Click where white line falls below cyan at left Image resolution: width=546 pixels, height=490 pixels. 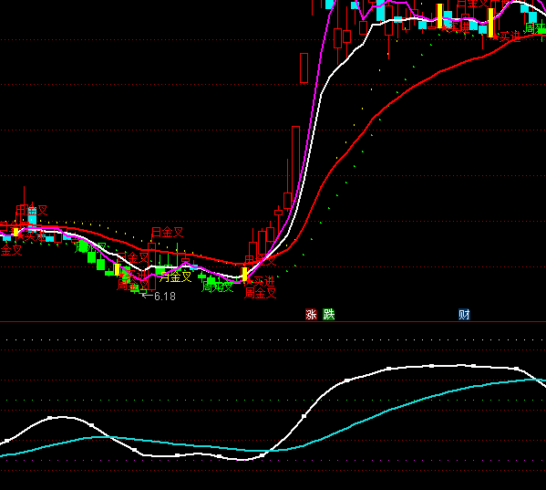click(x=109, y=437)
